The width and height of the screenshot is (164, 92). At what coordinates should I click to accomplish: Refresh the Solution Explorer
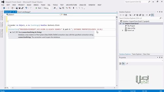pyautogui.click(x=137, y=15)
